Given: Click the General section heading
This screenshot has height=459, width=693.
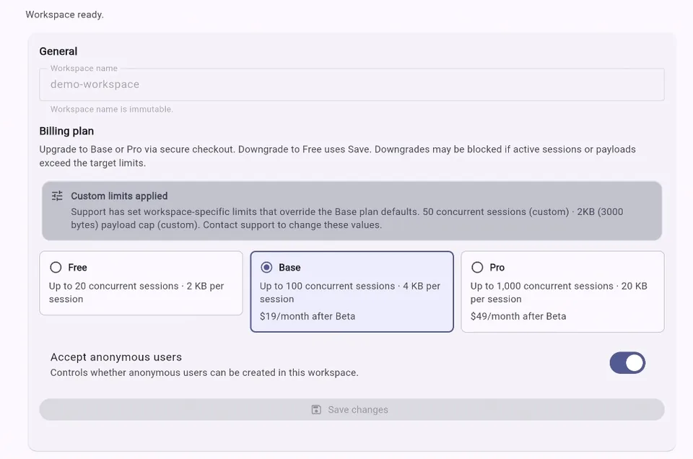Looking at the screenshot, I should coord(58,51).
